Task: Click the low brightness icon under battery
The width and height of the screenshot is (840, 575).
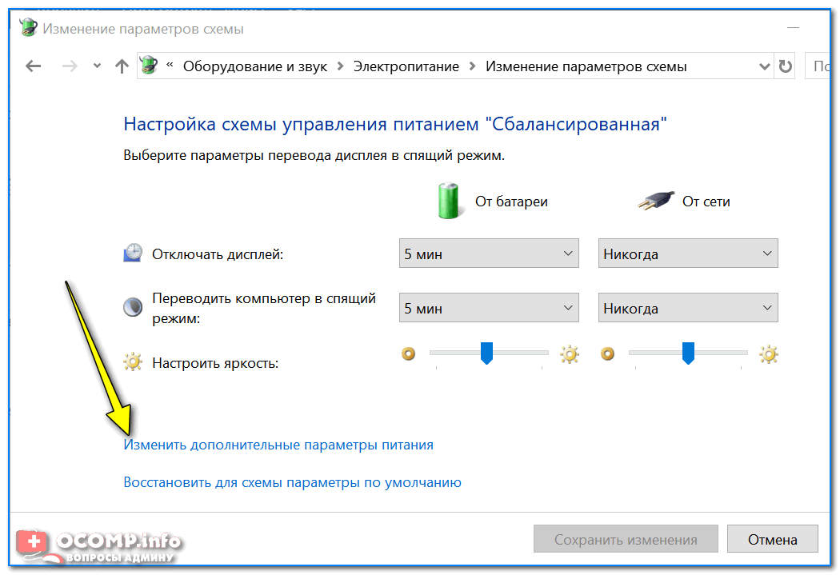Action: click(409, 353)
